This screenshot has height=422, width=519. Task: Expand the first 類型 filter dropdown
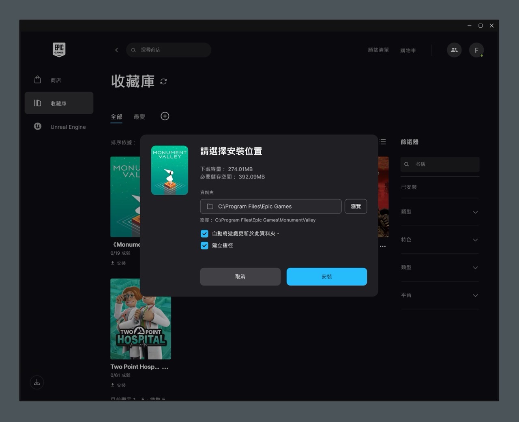coord(440,212)
